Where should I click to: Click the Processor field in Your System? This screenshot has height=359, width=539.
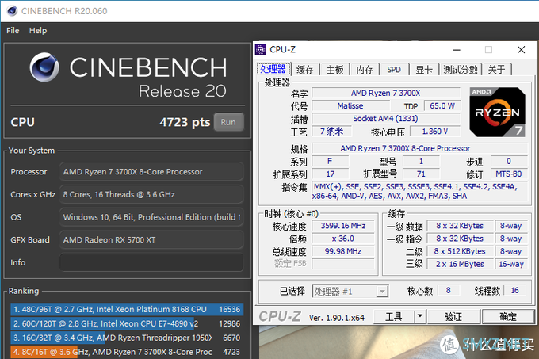tap(151, 172)
